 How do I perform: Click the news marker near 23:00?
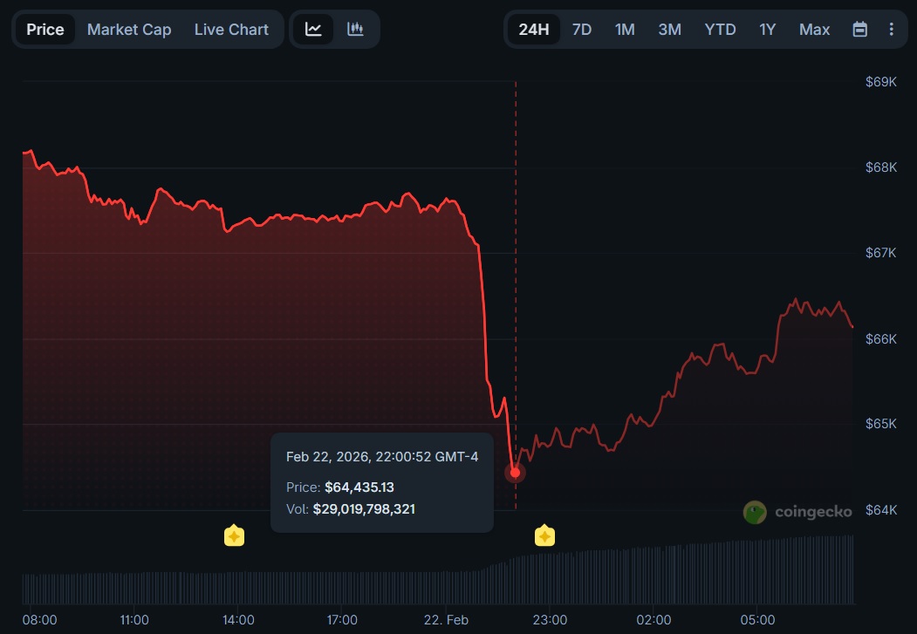point(544,535)
